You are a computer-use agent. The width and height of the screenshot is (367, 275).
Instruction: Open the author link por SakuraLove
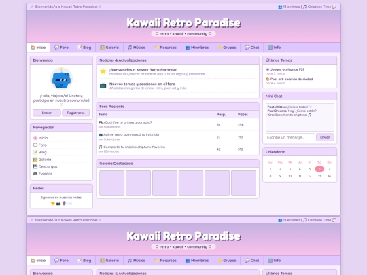(109, 139)
